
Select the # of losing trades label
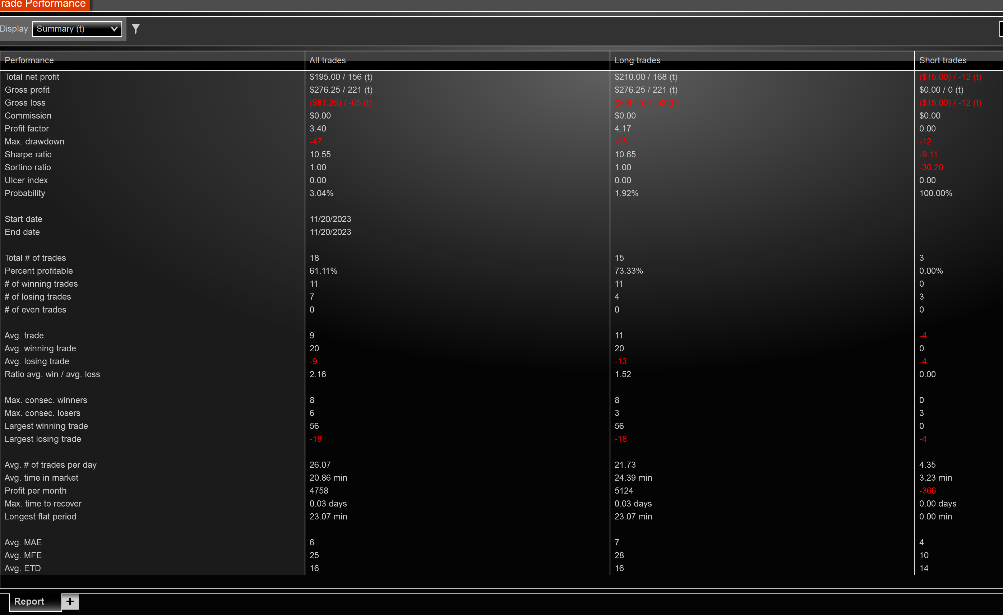point(38,297)
